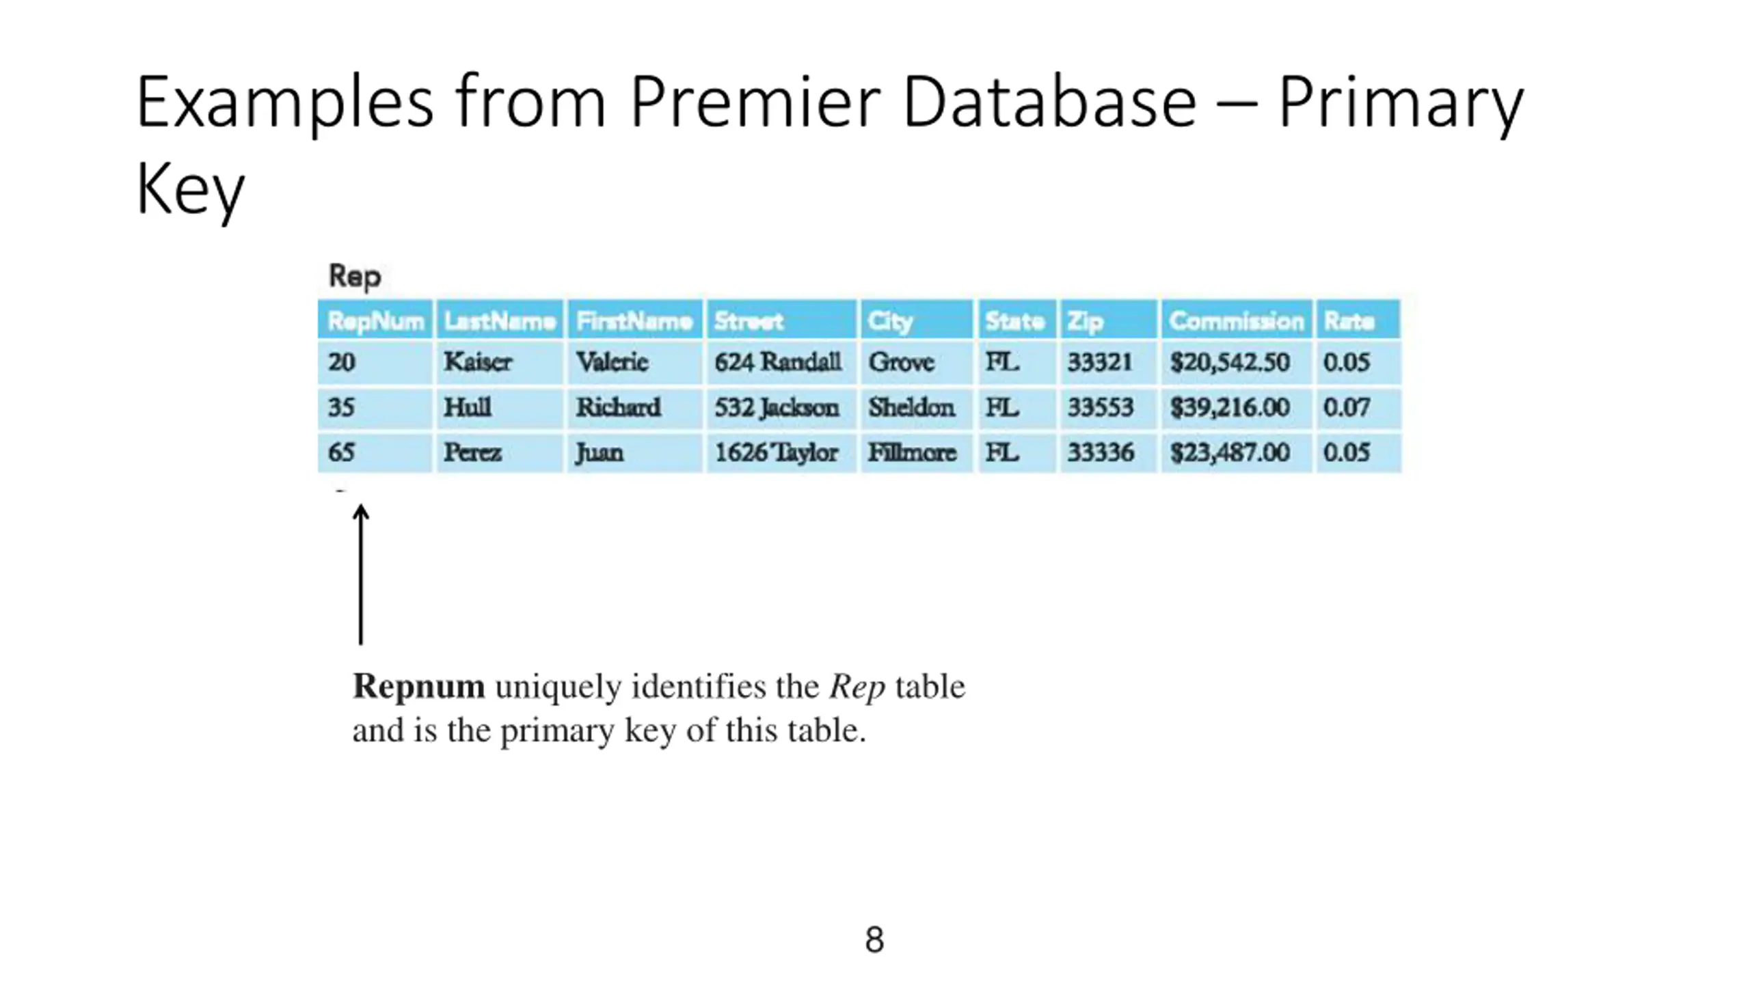
Task: Click the Rep table name label
Action: click(x=355, y=276)
